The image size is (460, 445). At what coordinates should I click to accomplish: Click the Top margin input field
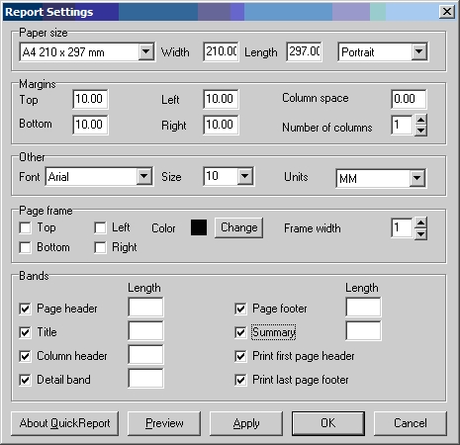tap(90, 99)
